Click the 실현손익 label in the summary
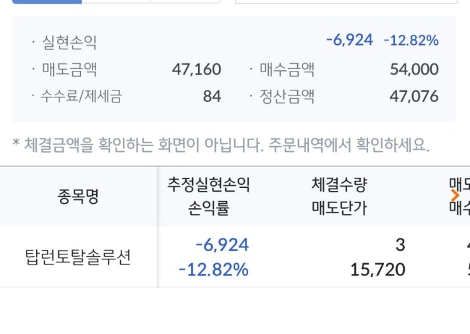 70,42
